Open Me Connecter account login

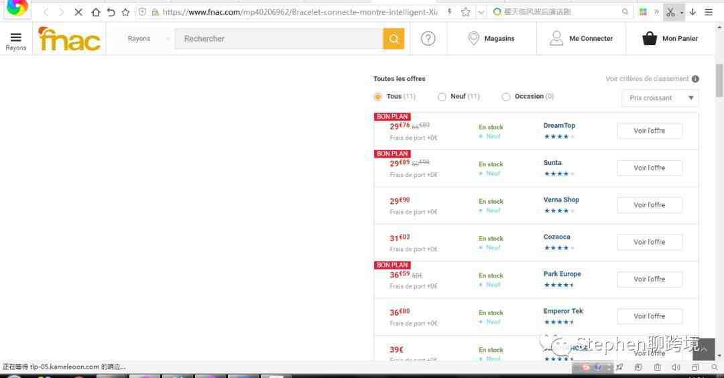(581, 39)
